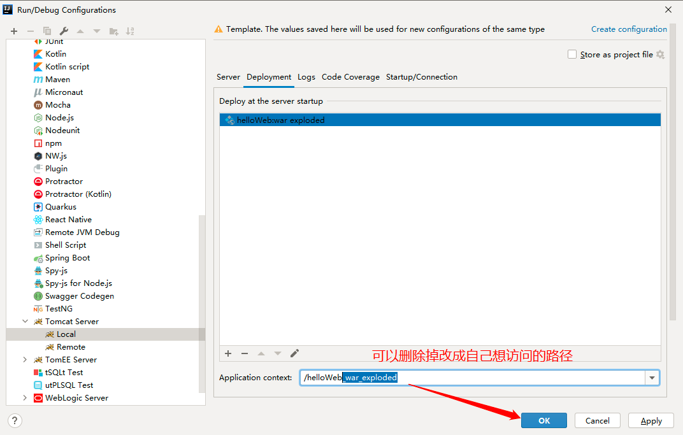
Task: Select the Nodeunit template
Action: [x=62, y=130]
